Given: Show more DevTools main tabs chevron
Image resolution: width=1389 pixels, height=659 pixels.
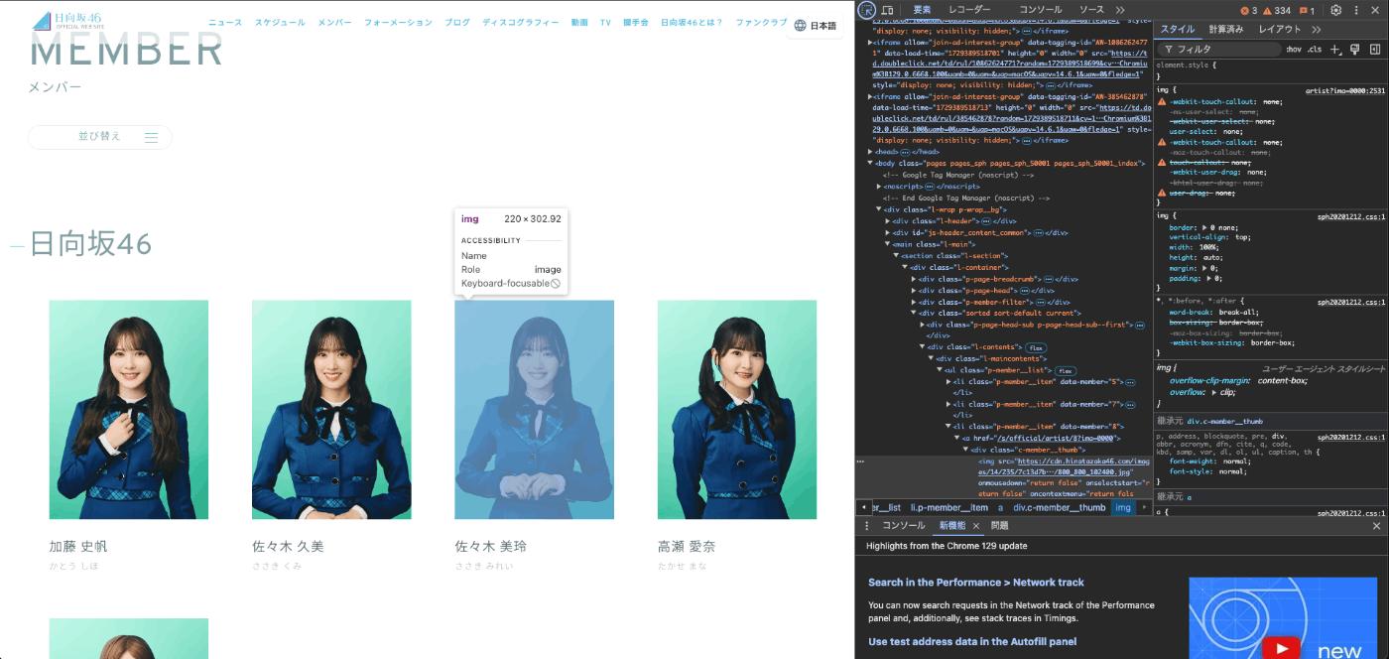Looking at the screenshot, I should (1120, 10).
